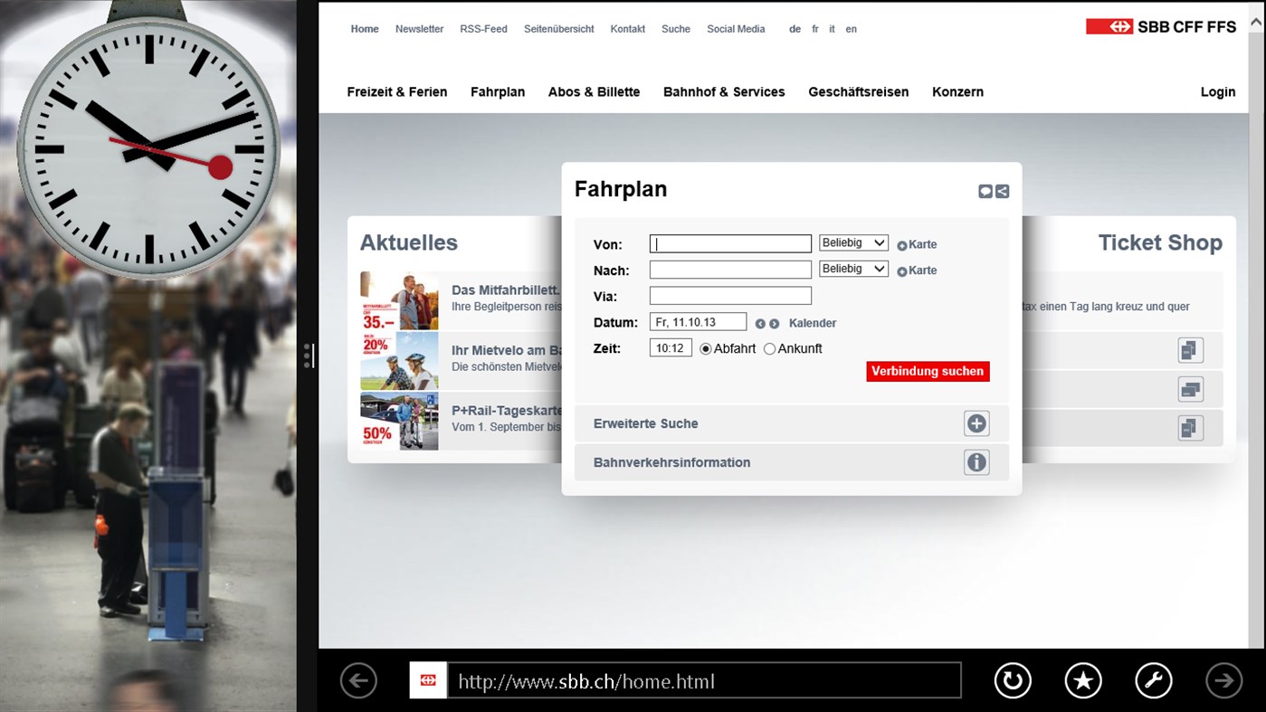Open the Mietvelo 20% thumbnail

(x=399, y=361)
